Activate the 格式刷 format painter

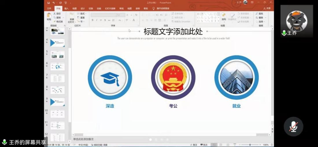58,21
